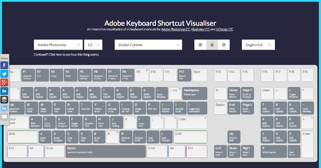Toggle the left Shift modifier key
The width and height of the screenshot is (321, 168).
[x=22, y=137]
